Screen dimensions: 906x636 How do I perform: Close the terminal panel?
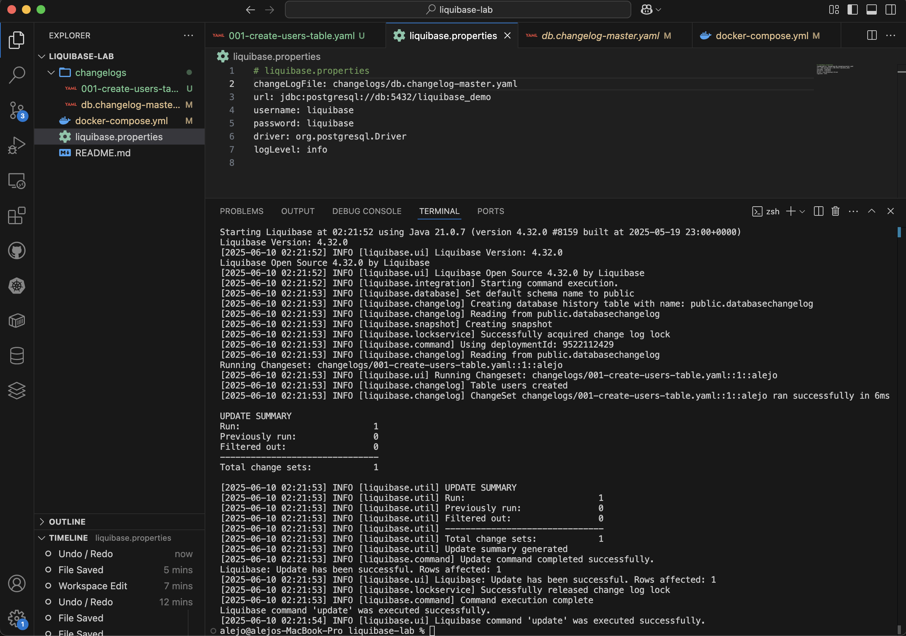[891, 211]
